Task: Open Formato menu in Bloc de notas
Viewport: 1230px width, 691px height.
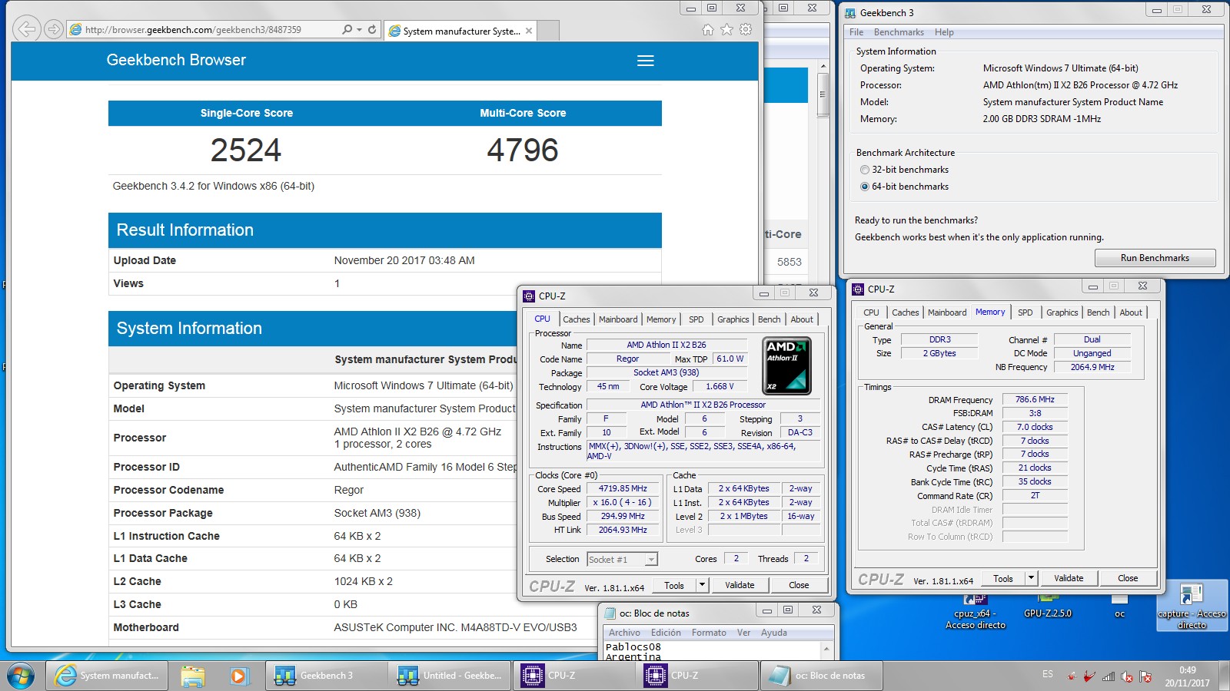Action: click(x=709, y=633)
